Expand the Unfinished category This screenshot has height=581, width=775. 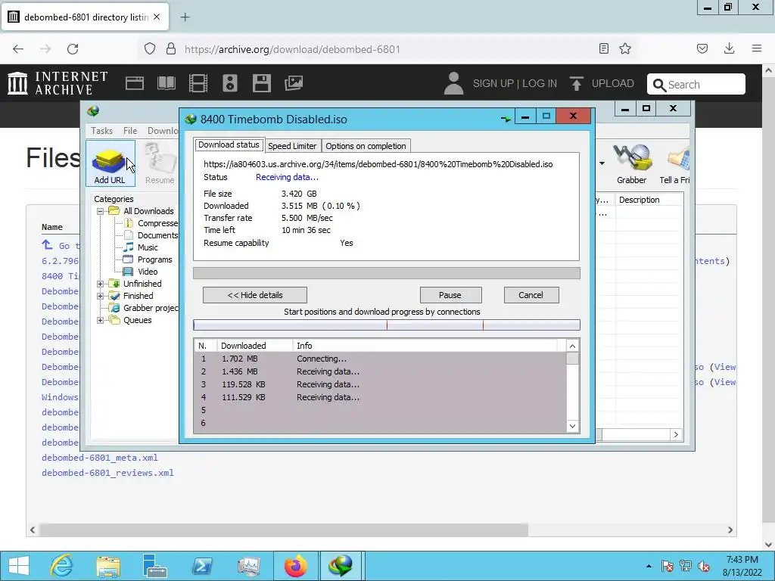pos(101,284)
